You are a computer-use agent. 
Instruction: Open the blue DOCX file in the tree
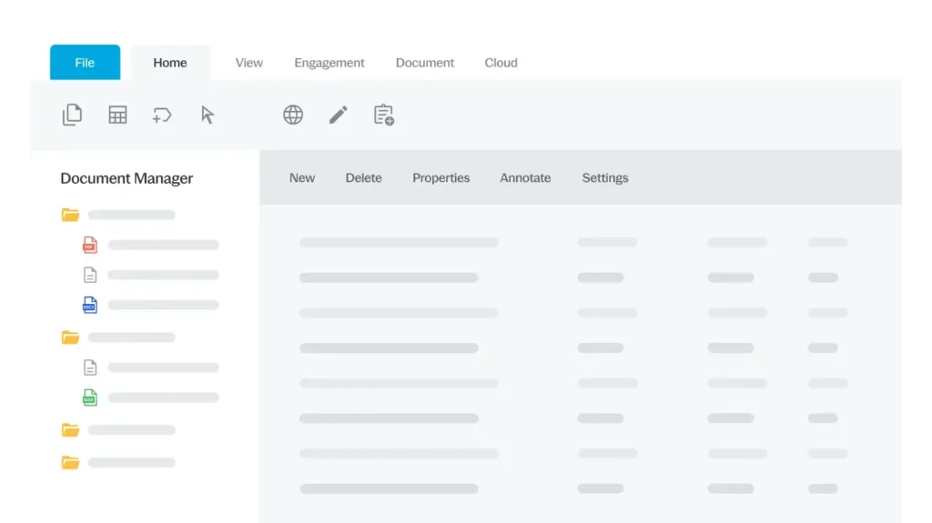(89, 305)
